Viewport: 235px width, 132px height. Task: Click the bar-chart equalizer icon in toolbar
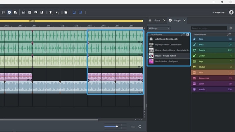[x=23, y=12]
